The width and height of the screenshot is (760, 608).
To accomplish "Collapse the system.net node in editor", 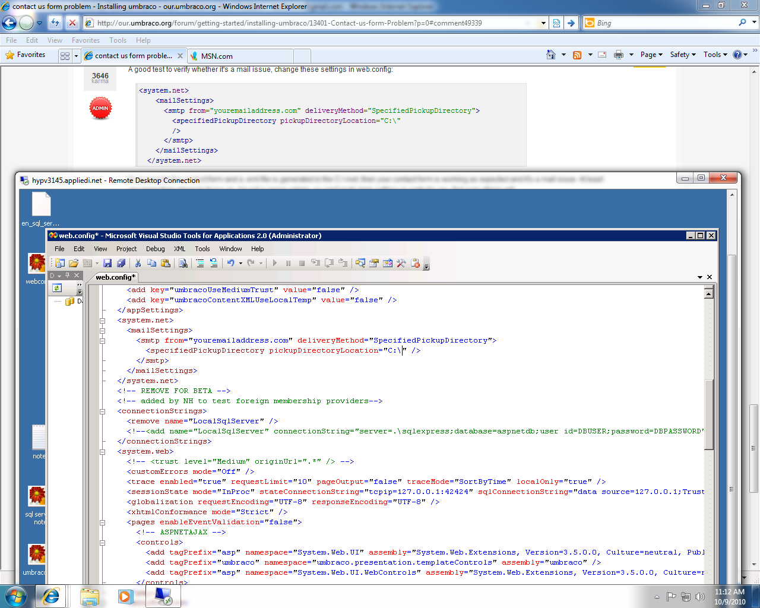I will pos(102,321).
